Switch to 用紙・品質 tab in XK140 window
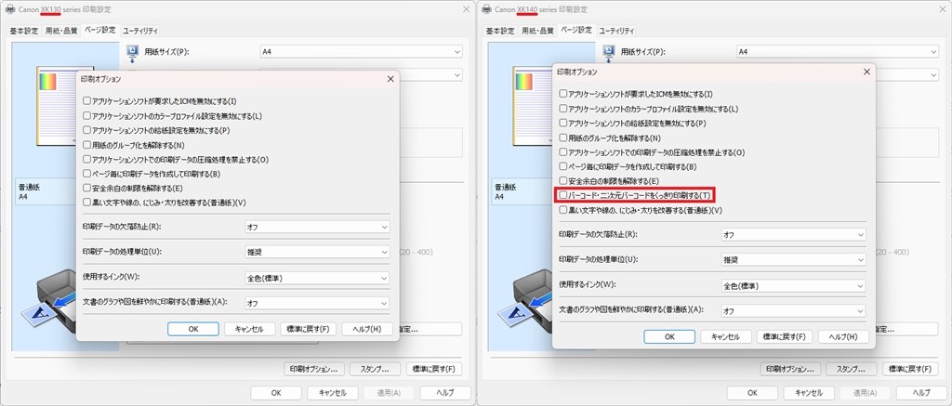 537,31
